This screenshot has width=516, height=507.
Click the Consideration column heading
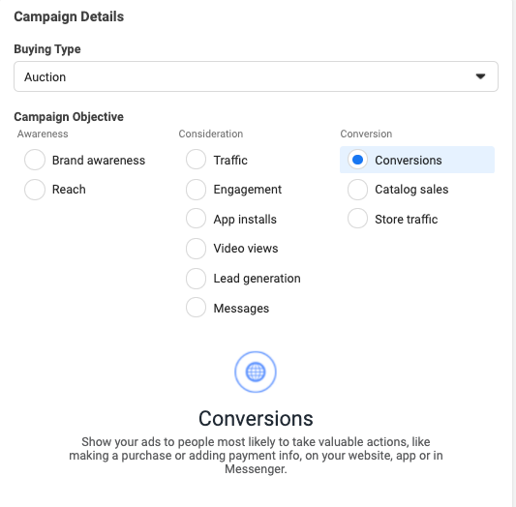(211, 134)
